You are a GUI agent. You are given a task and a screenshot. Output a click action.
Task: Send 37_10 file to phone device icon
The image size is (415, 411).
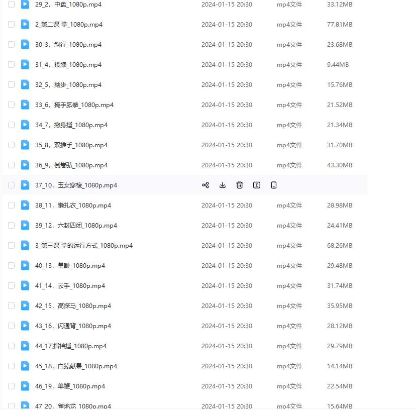click(x=274, y=185)
